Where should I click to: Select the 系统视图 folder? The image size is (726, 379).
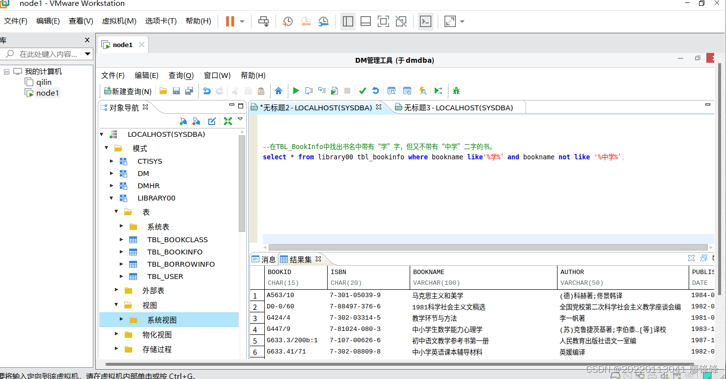(162, 320)
